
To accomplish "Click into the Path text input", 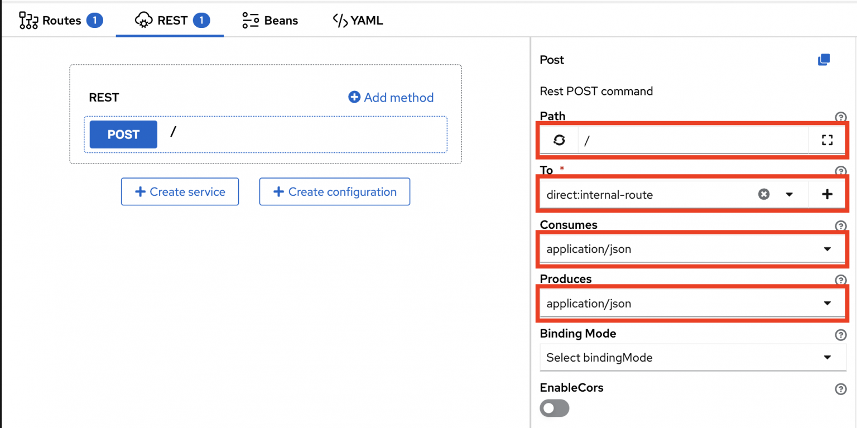I will tap(692, 140).
